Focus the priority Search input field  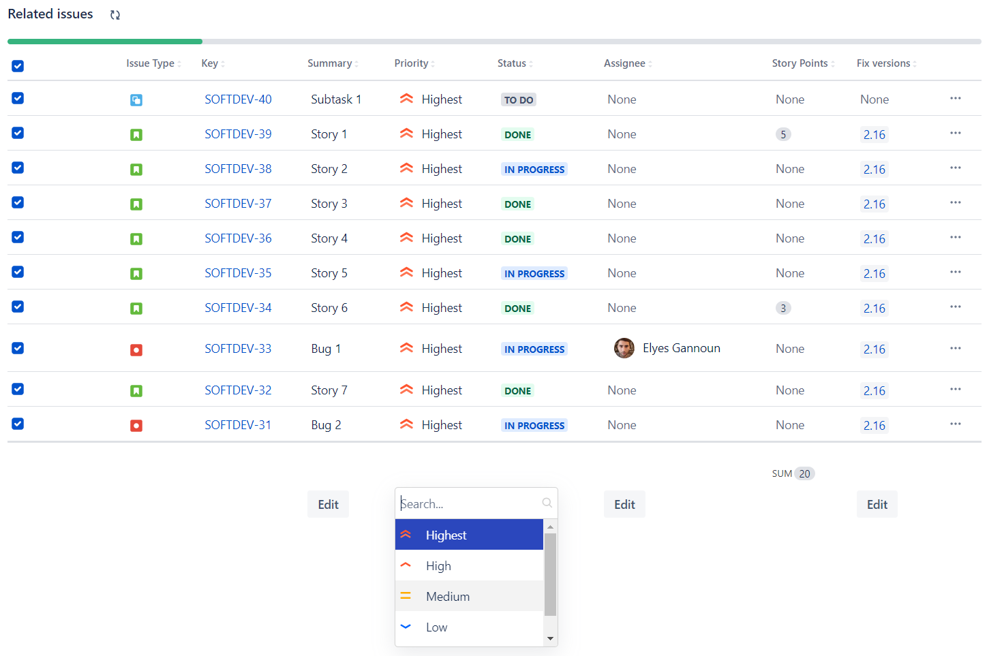[469, 504]
